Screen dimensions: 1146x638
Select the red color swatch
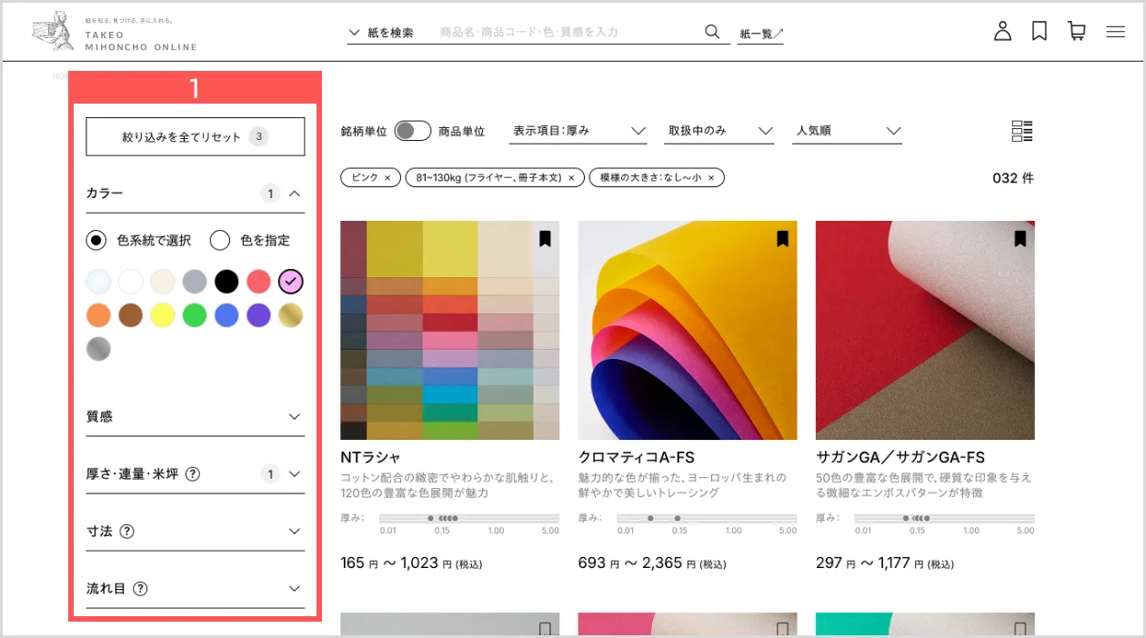[x=258, y=282]
